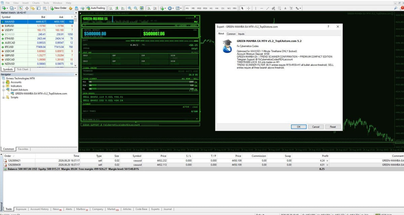Close the Navigator panel
This screenshot has height=215, width=404.
pyautogui.click(x=75, y=74)
